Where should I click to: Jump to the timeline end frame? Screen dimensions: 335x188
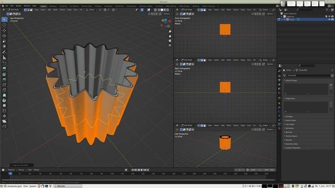coord(148,170)
